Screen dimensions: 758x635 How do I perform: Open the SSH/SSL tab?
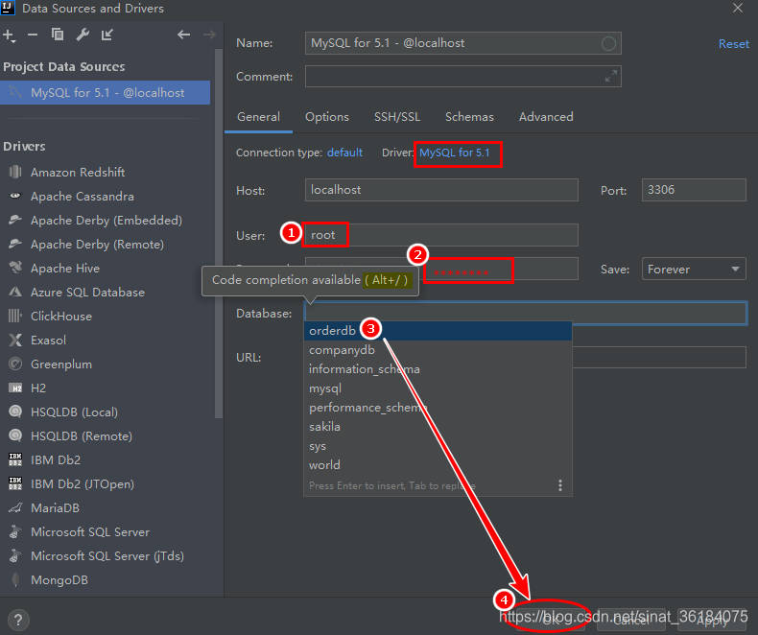click(397, 117)
